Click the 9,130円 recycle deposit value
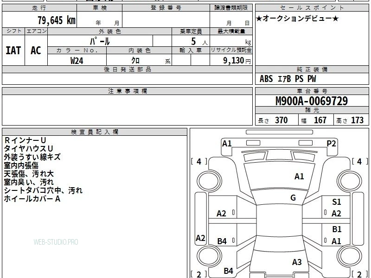The height and width of the screenshot is (278, 371). tap(237, 61)
